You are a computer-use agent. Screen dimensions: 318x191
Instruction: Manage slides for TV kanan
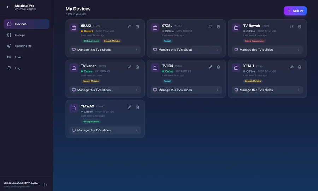(x=105, y=90)
